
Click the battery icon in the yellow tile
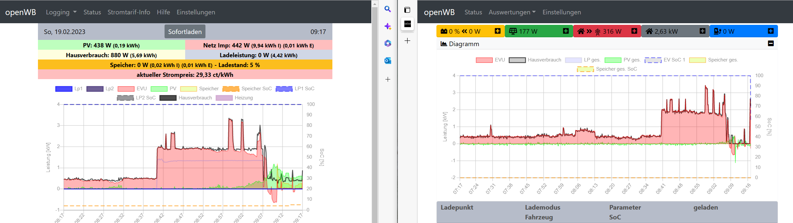coord(444,31)
